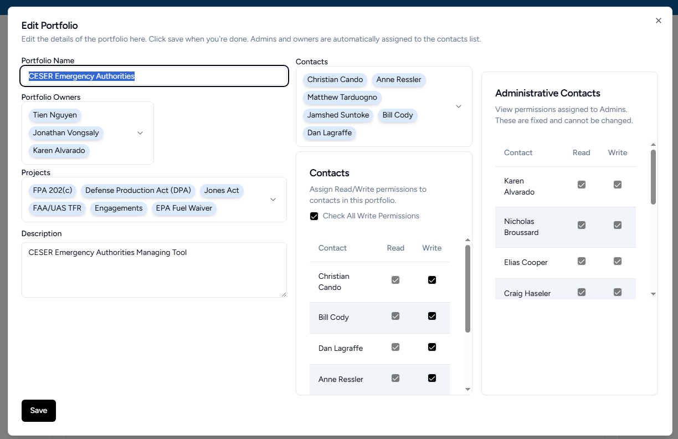Toggle Check All Write Permissions checkbox
Viewport: 678px width, 439px height.
coord(314,216)
